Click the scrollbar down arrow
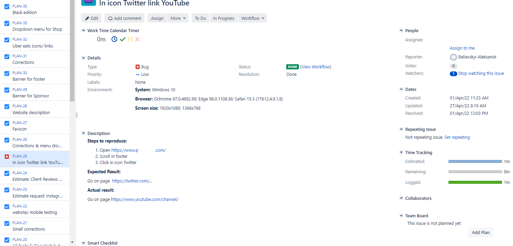 coord(72,242)
